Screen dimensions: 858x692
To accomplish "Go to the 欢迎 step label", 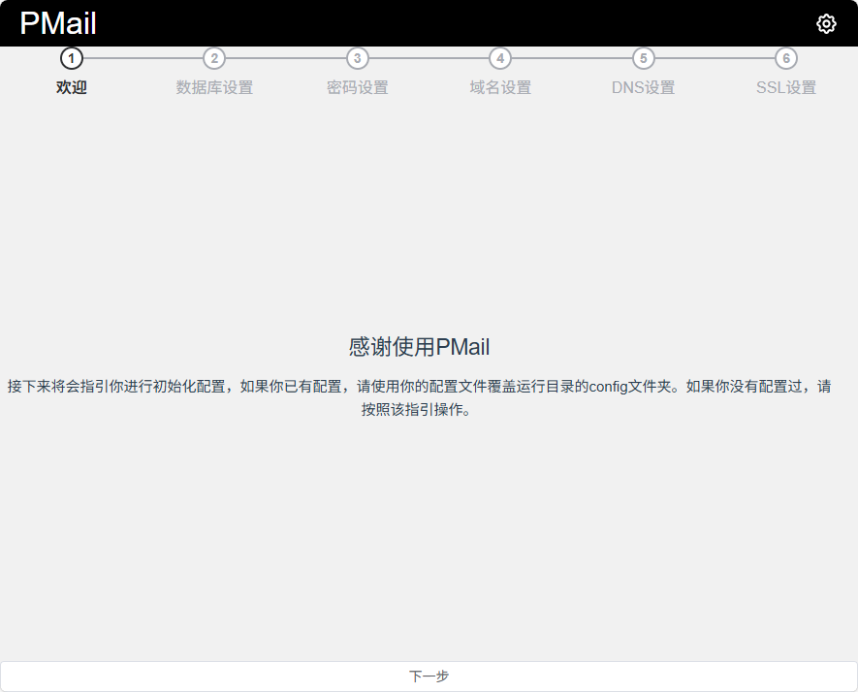I will (72, 87).
